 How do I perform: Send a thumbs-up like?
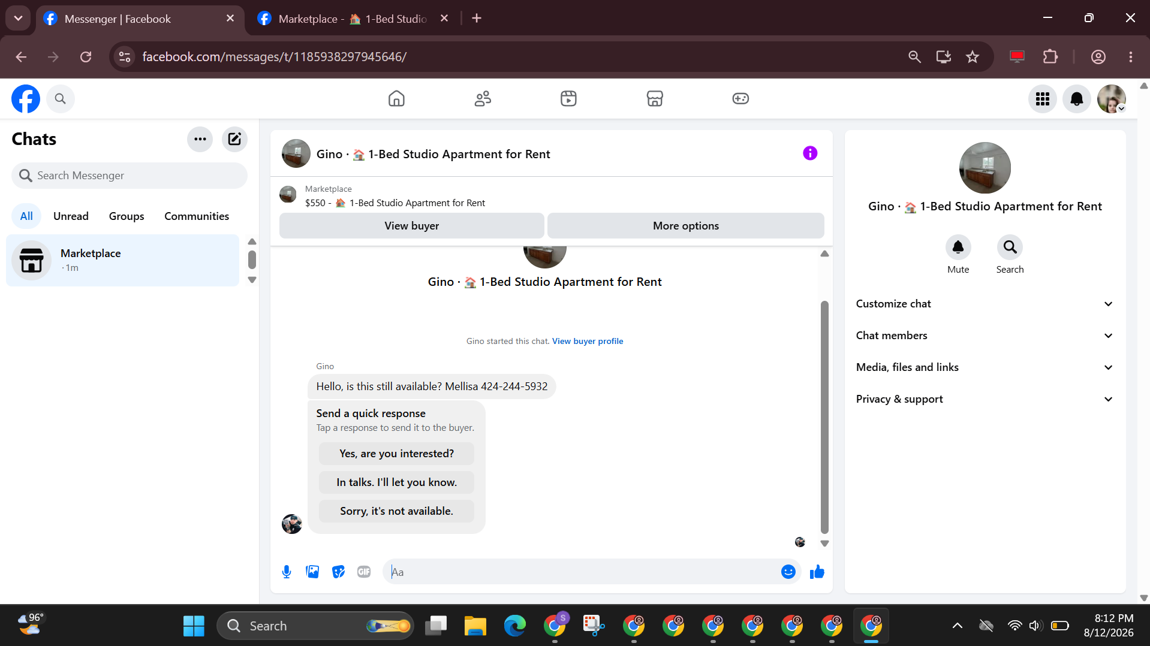(817, 572)
